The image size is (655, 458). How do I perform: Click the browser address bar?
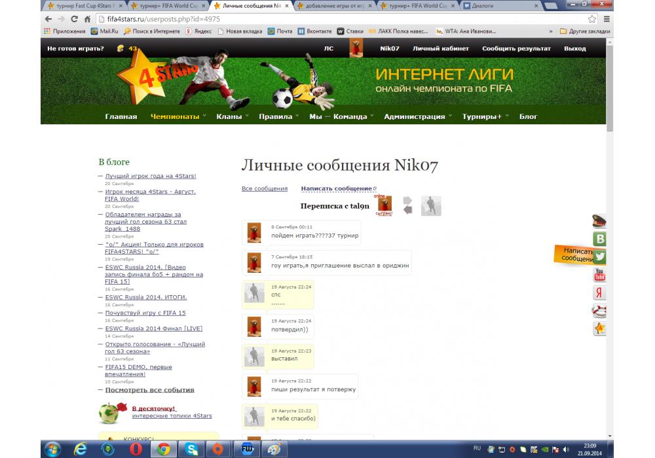(x=327, y=19)
